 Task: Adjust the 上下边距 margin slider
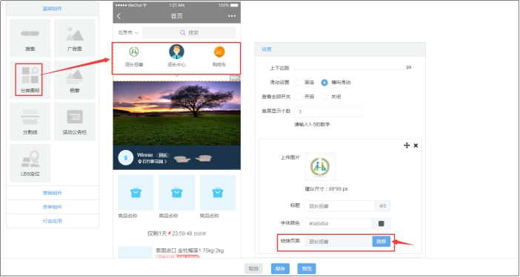[x=347, y=69]
